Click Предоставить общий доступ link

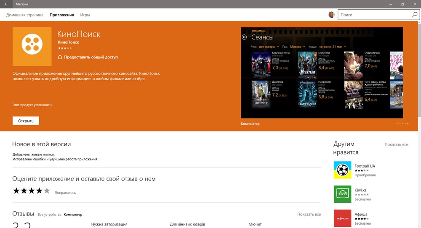point(91,57)
